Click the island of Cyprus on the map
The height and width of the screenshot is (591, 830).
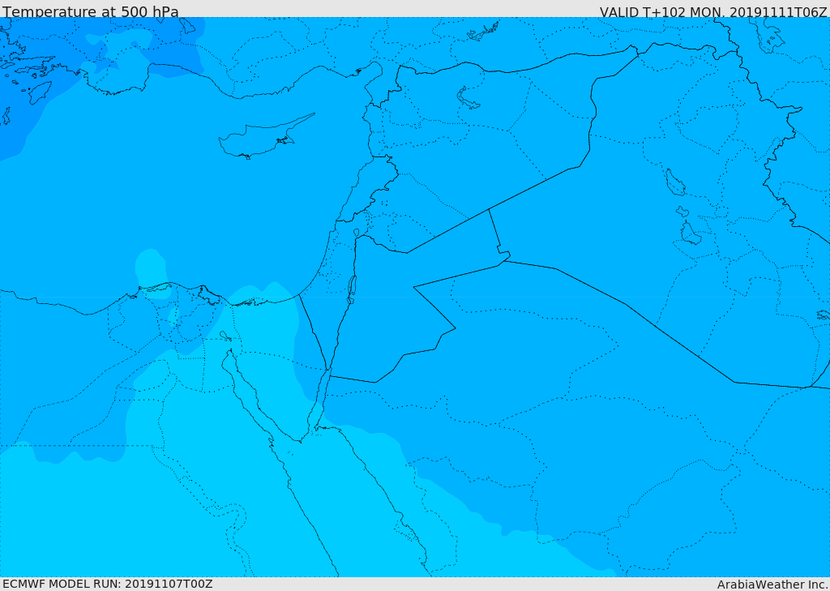tap(260, 139)
